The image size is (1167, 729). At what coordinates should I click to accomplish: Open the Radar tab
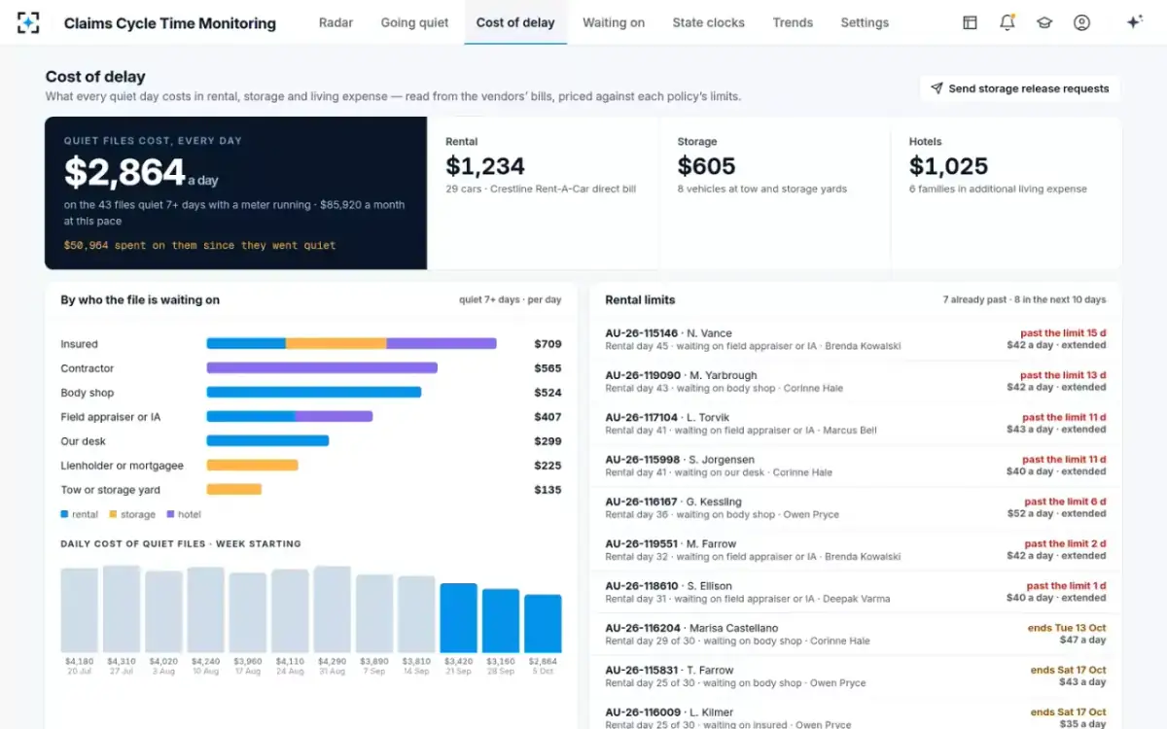click(336, 22)
